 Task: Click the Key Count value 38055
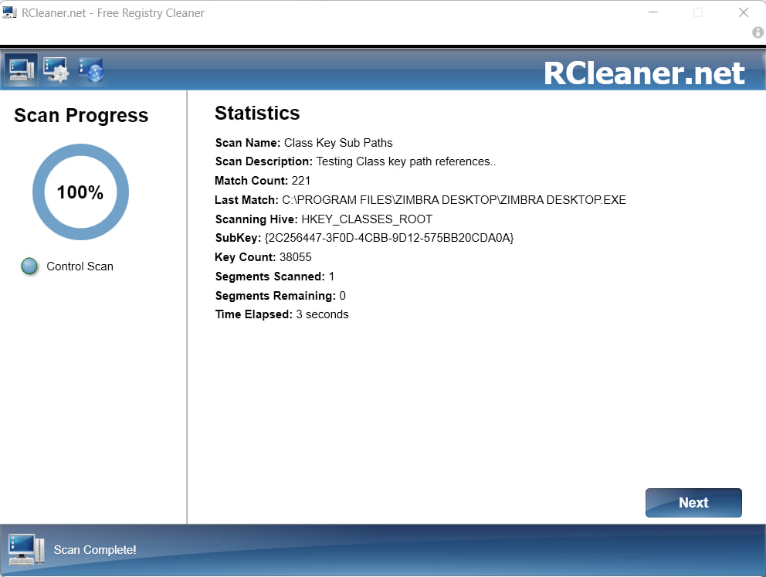point(296,257)
